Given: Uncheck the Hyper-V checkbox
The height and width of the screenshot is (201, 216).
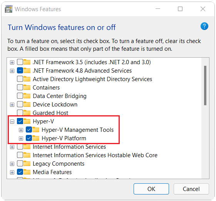Looking at the screenshot, I should tap(20, 121).
